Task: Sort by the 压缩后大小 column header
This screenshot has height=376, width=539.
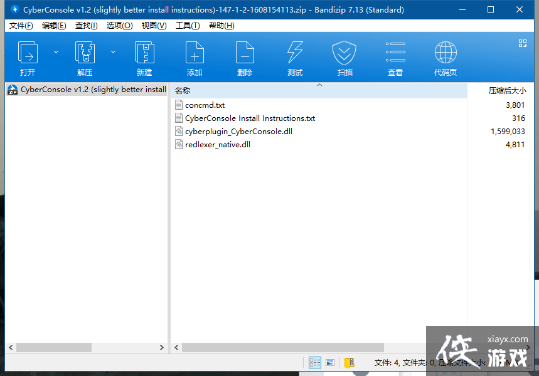Action: pyautogui.click(x=506, y=91)
